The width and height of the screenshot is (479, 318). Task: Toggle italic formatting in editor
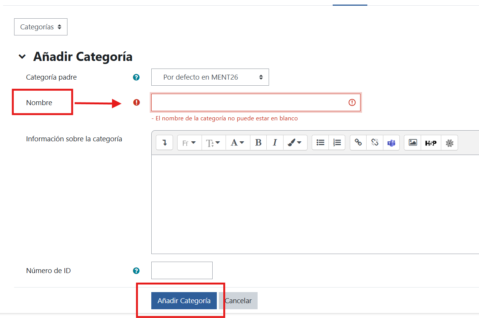pyautogui.click(x=275, y=143)
